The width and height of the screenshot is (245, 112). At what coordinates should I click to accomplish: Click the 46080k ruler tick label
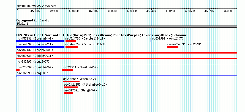click(x=228, y=11)
